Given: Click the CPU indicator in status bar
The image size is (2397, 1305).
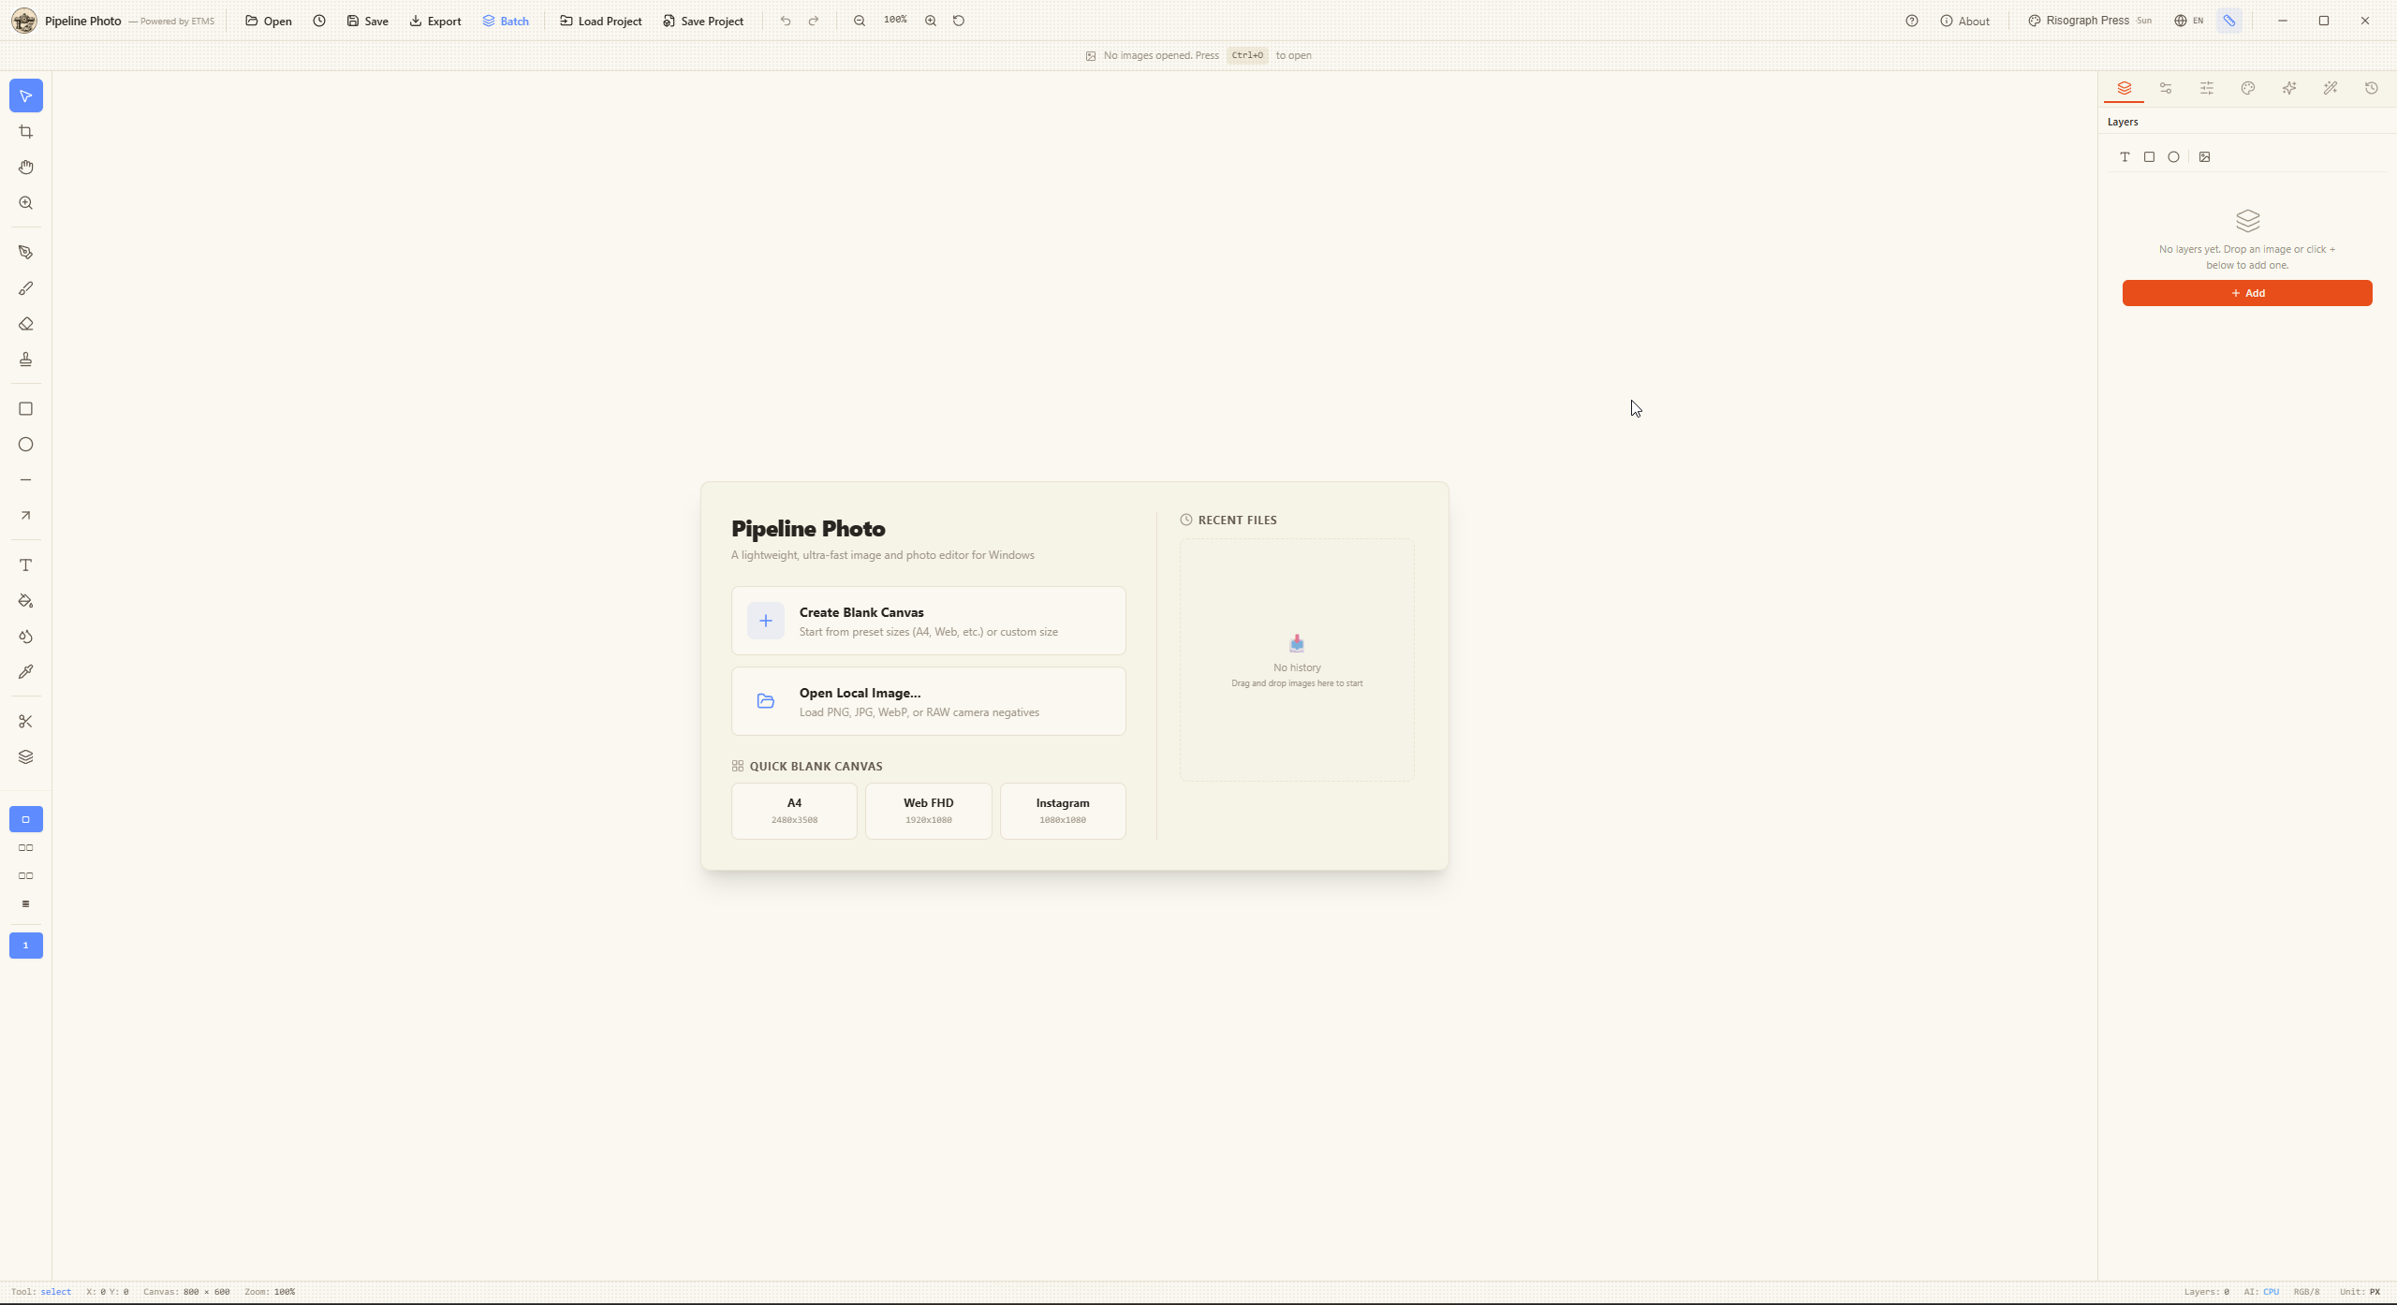Looking at the screenshot, I should click(x=2272, y=1292).
